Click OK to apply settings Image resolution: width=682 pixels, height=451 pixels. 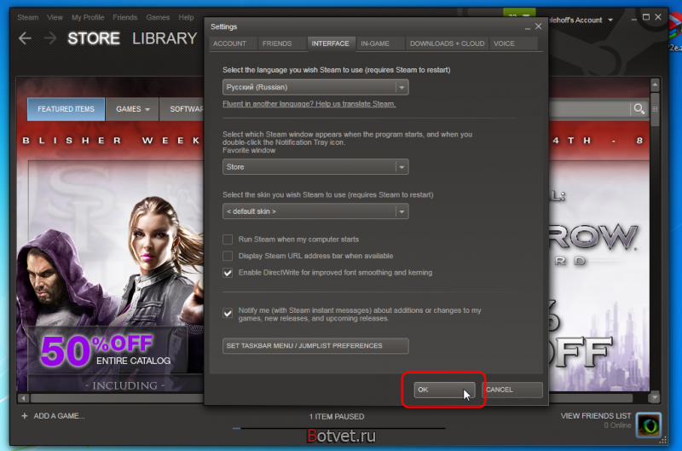pyautogui.click(x=444, y=390)
